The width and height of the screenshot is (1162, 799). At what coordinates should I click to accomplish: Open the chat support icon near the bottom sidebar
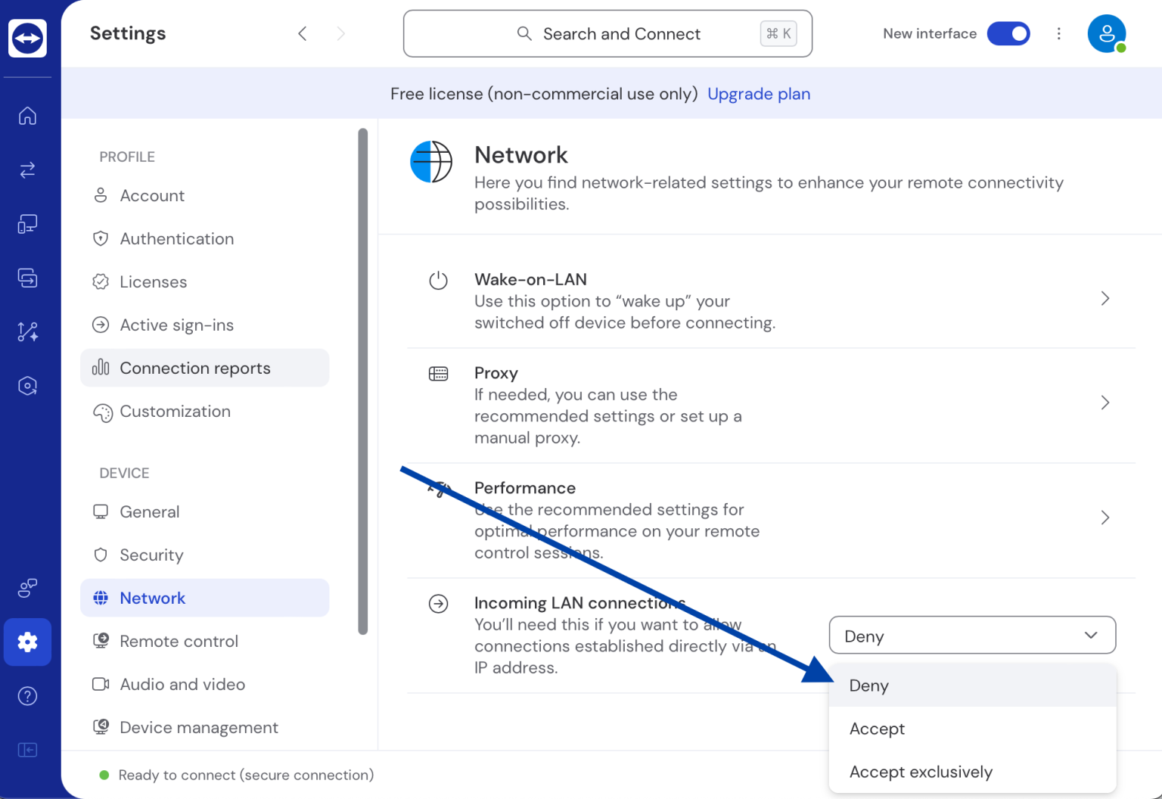pos(27,588)
